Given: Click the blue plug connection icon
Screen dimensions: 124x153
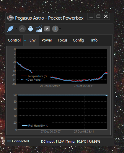Looking at the screenshot, I should 10,29.
